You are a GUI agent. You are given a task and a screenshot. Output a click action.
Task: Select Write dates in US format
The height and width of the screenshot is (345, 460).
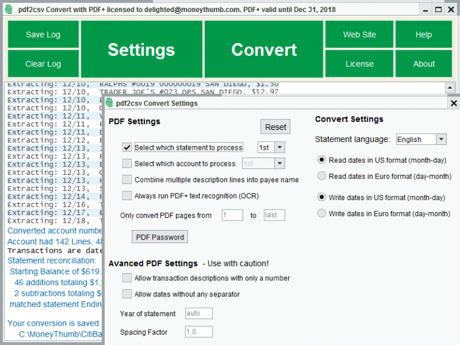[x=322, y=197]
